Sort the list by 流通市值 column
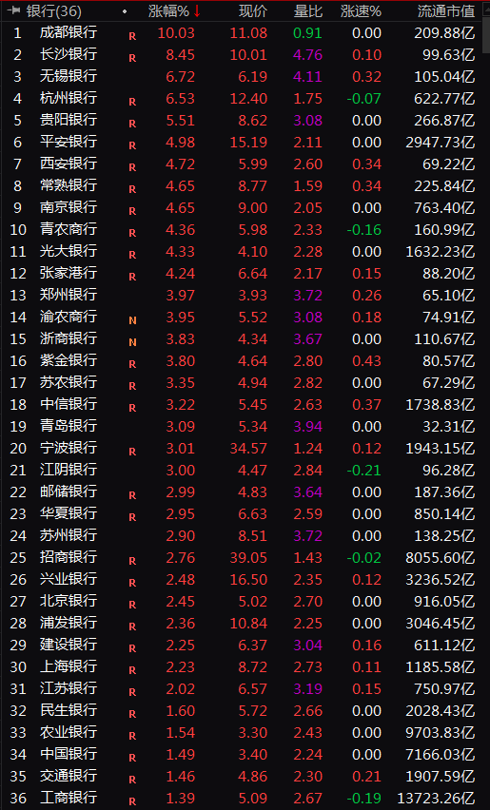The image size is (490, 810). (x=446, y=10)
